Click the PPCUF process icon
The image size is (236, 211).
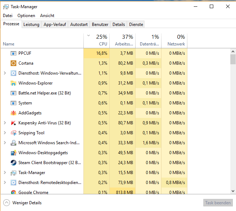click(13, 53)
